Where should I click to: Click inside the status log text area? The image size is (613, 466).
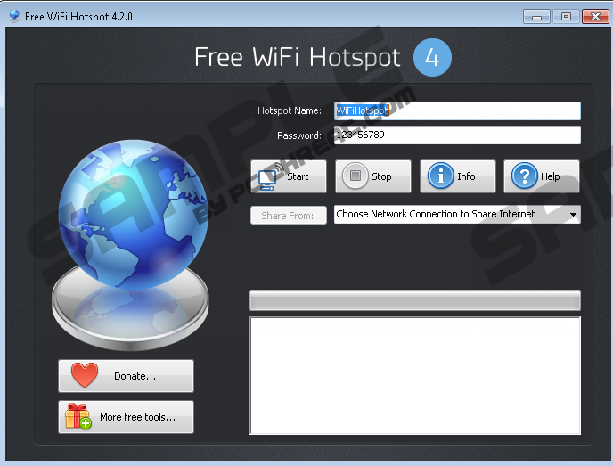pyautogui.click(x=415, y=375)
